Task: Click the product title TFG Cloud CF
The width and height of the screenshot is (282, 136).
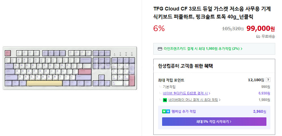Action: [x=212, y=13]
